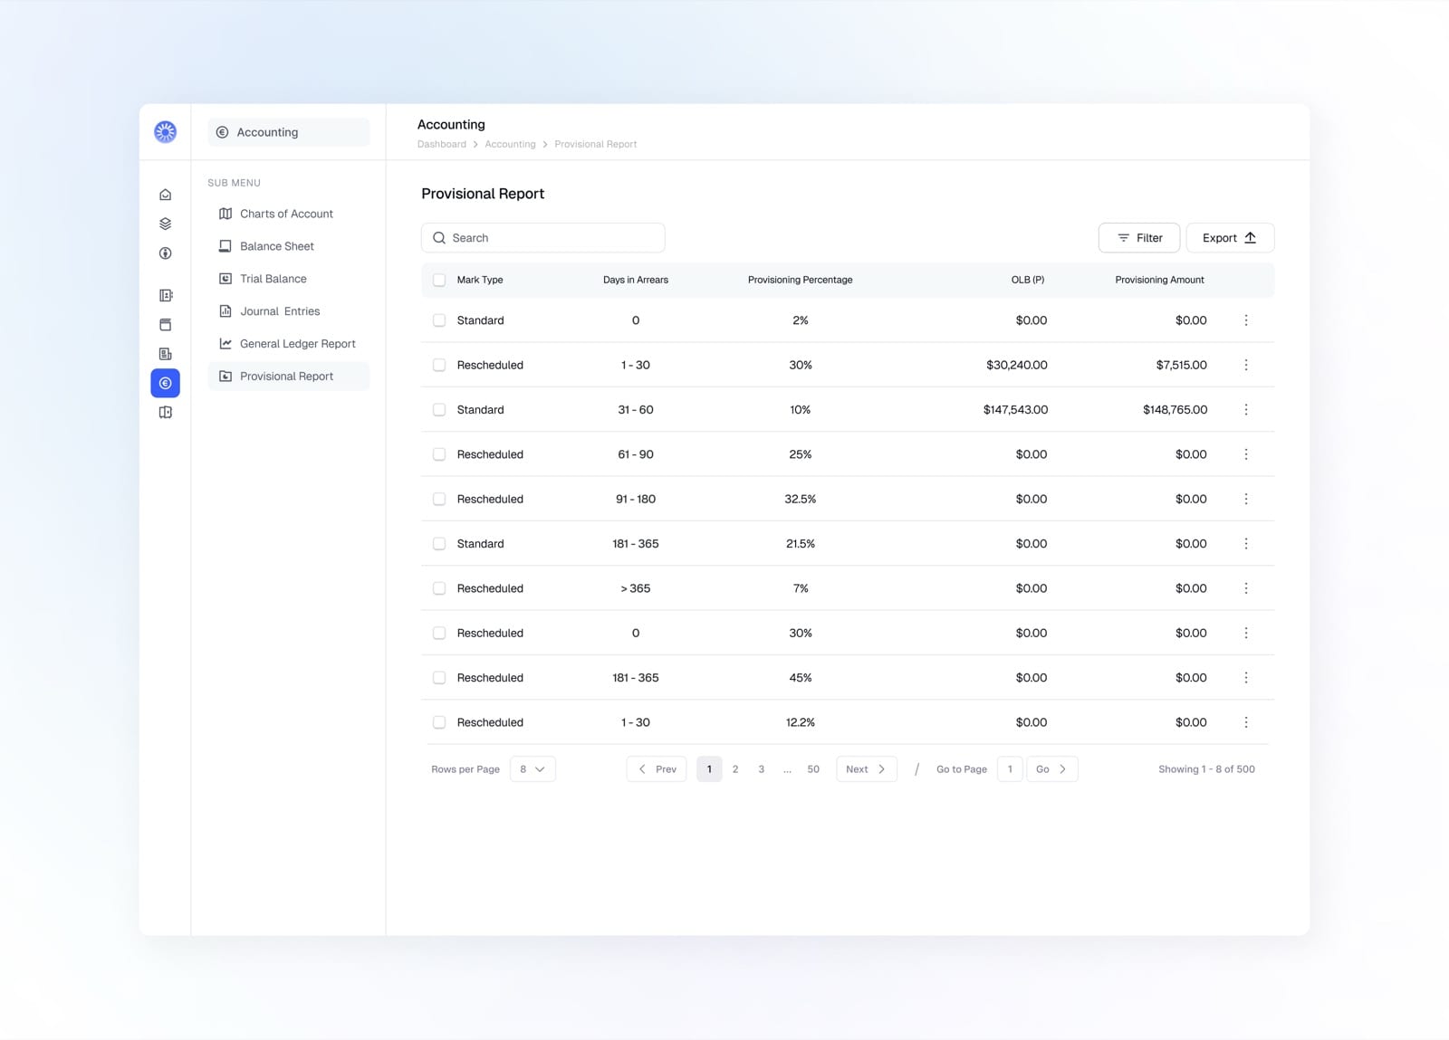The width and height of the screenshot is (1449, 1040).
Task: Sort by the Days in Arrears header
Action: tap(636, 280)
